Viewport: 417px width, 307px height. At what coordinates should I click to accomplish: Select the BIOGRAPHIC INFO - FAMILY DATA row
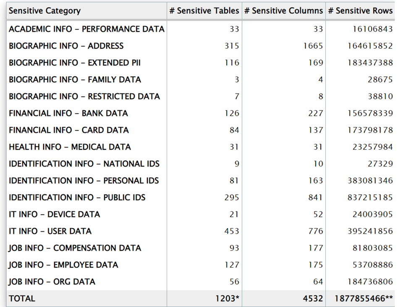pos(75,80)
